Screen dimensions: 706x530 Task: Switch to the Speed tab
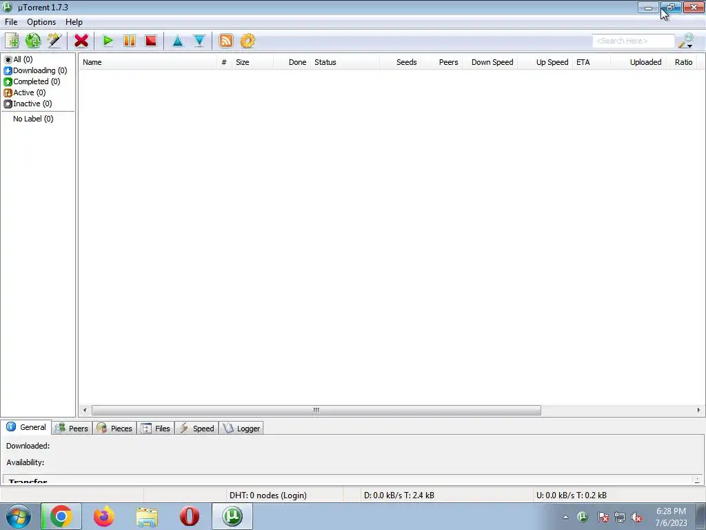pyautogui.click(x=196, y=428)
